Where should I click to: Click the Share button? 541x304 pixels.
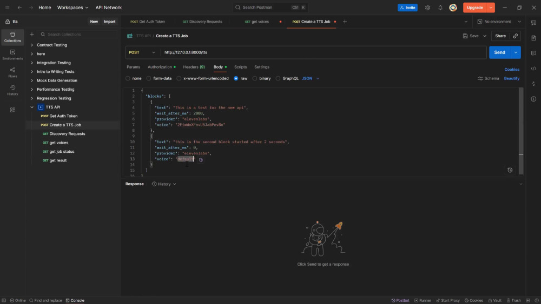tap(500, 36)
